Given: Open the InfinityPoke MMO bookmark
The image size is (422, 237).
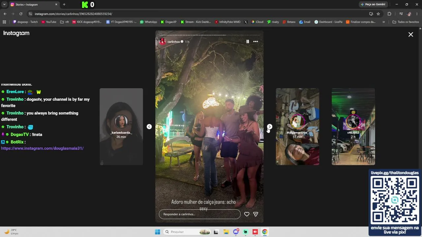Looking at the screenshot, I should (227, 22).
